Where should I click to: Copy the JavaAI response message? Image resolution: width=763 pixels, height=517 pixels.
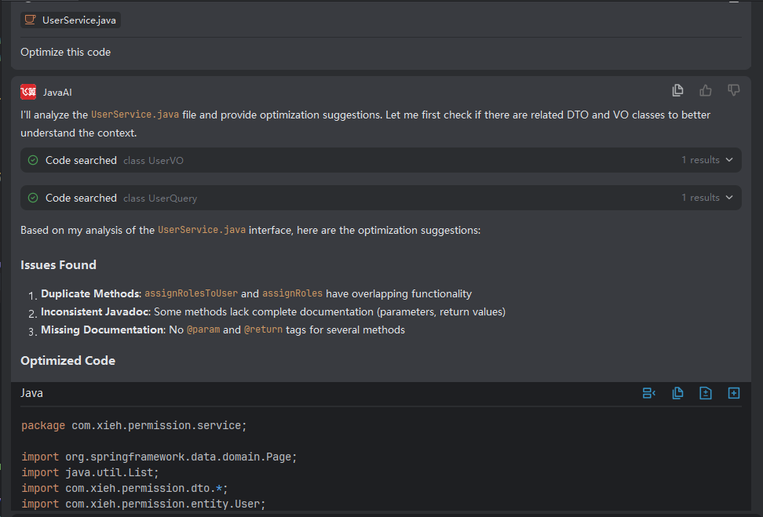click(x=677, y=90)
